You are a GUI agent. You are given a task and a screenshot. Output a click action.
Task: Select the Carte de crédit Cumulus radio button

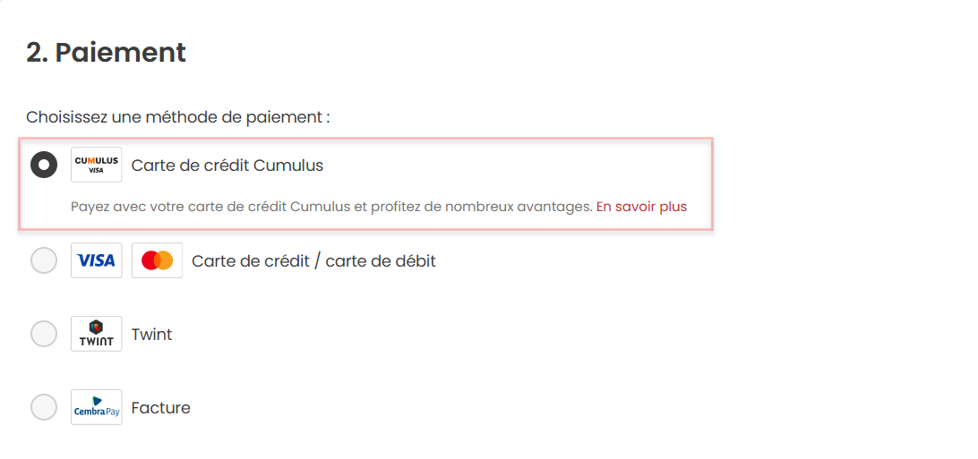pos(44,165)
